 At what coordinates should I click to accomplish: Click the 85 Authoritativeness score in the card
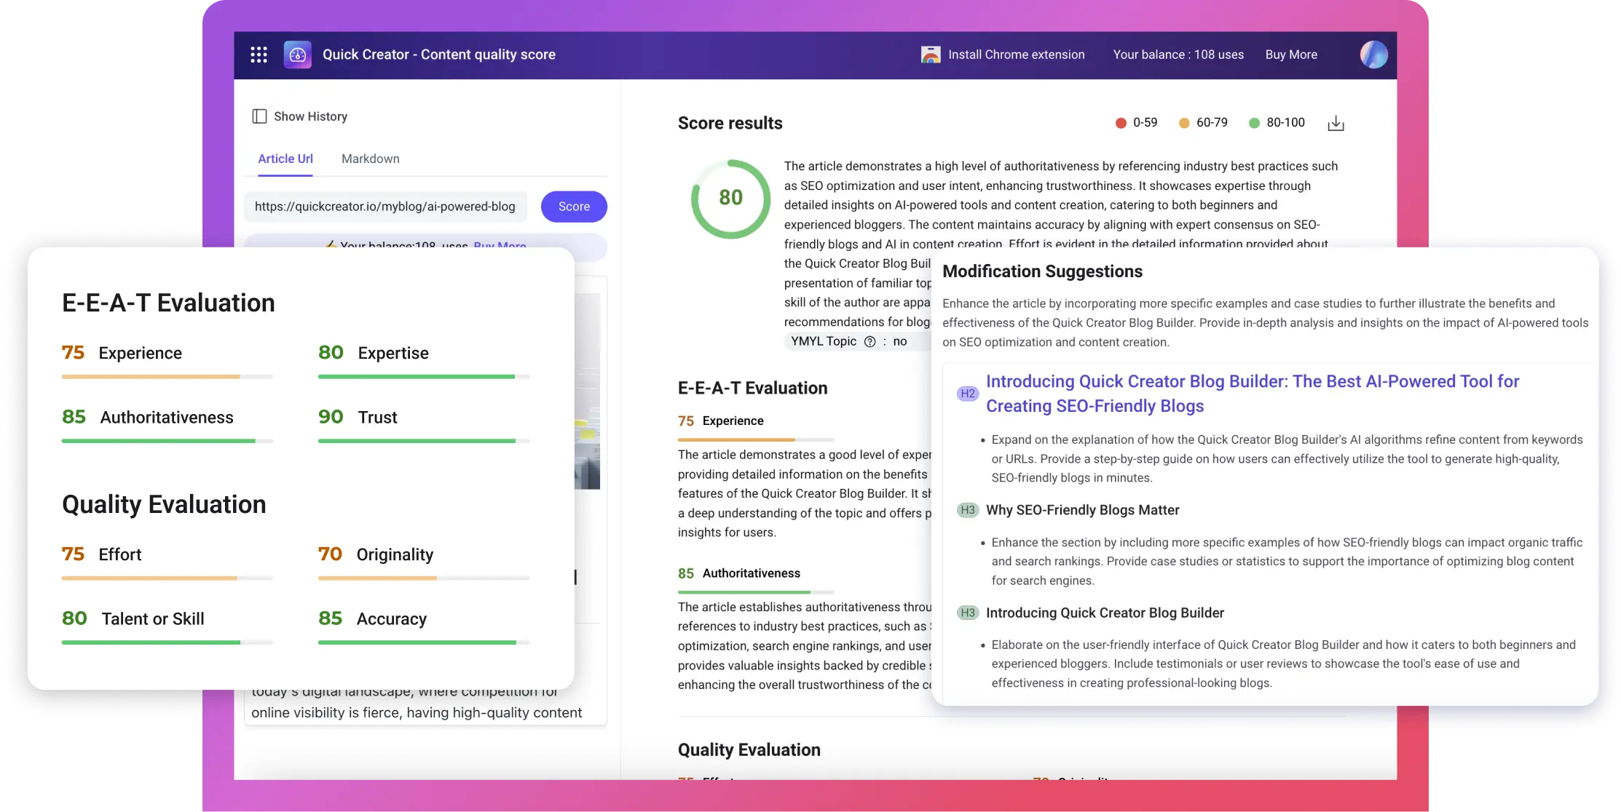(x=148, y=417)
